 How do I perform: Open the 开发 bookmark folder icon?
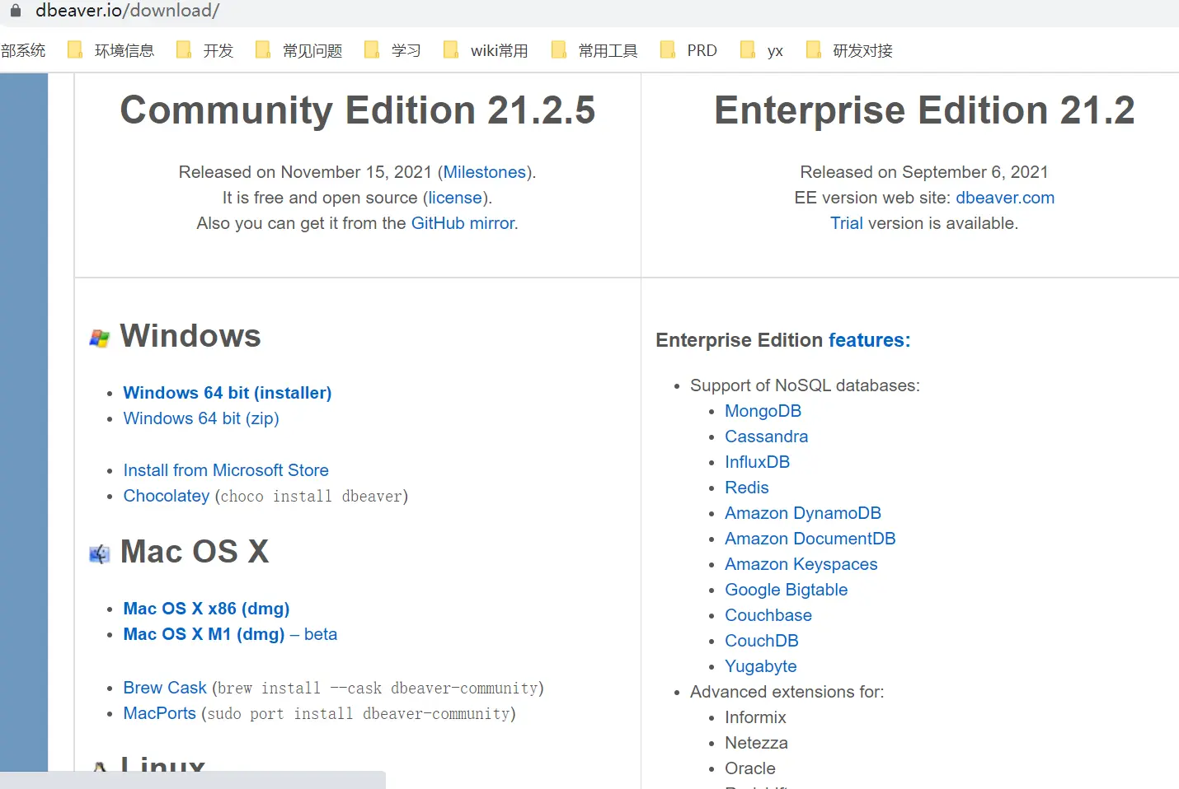point(184,50)
